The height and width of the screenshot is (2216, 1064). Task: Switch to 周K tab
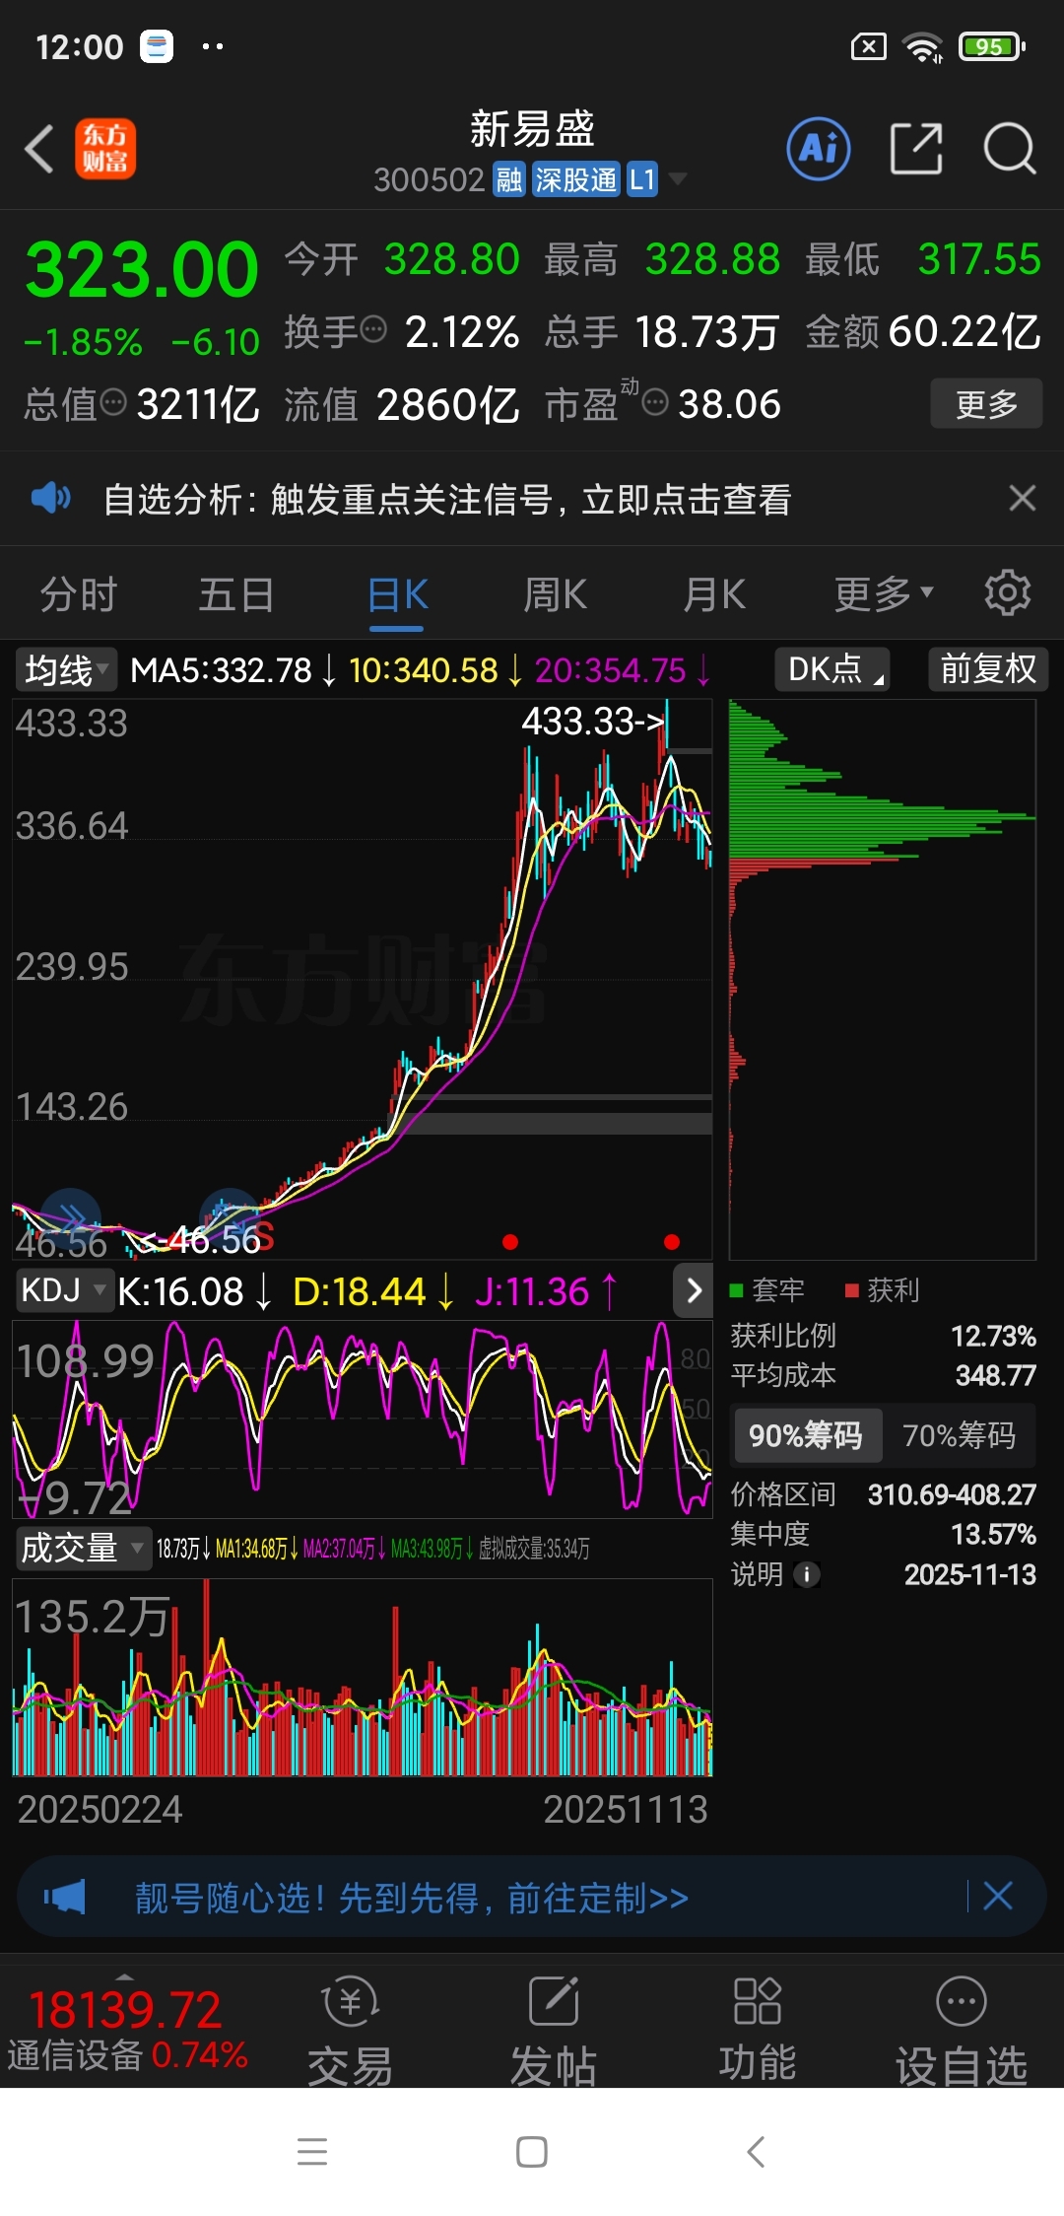(x=555, y=594)
